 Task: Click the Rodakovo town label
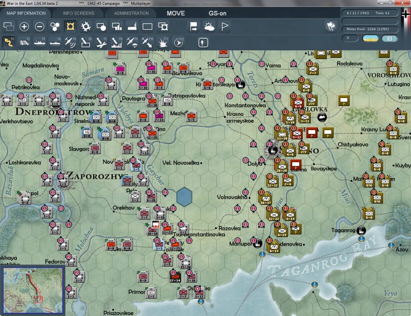[x=350, y=63]
